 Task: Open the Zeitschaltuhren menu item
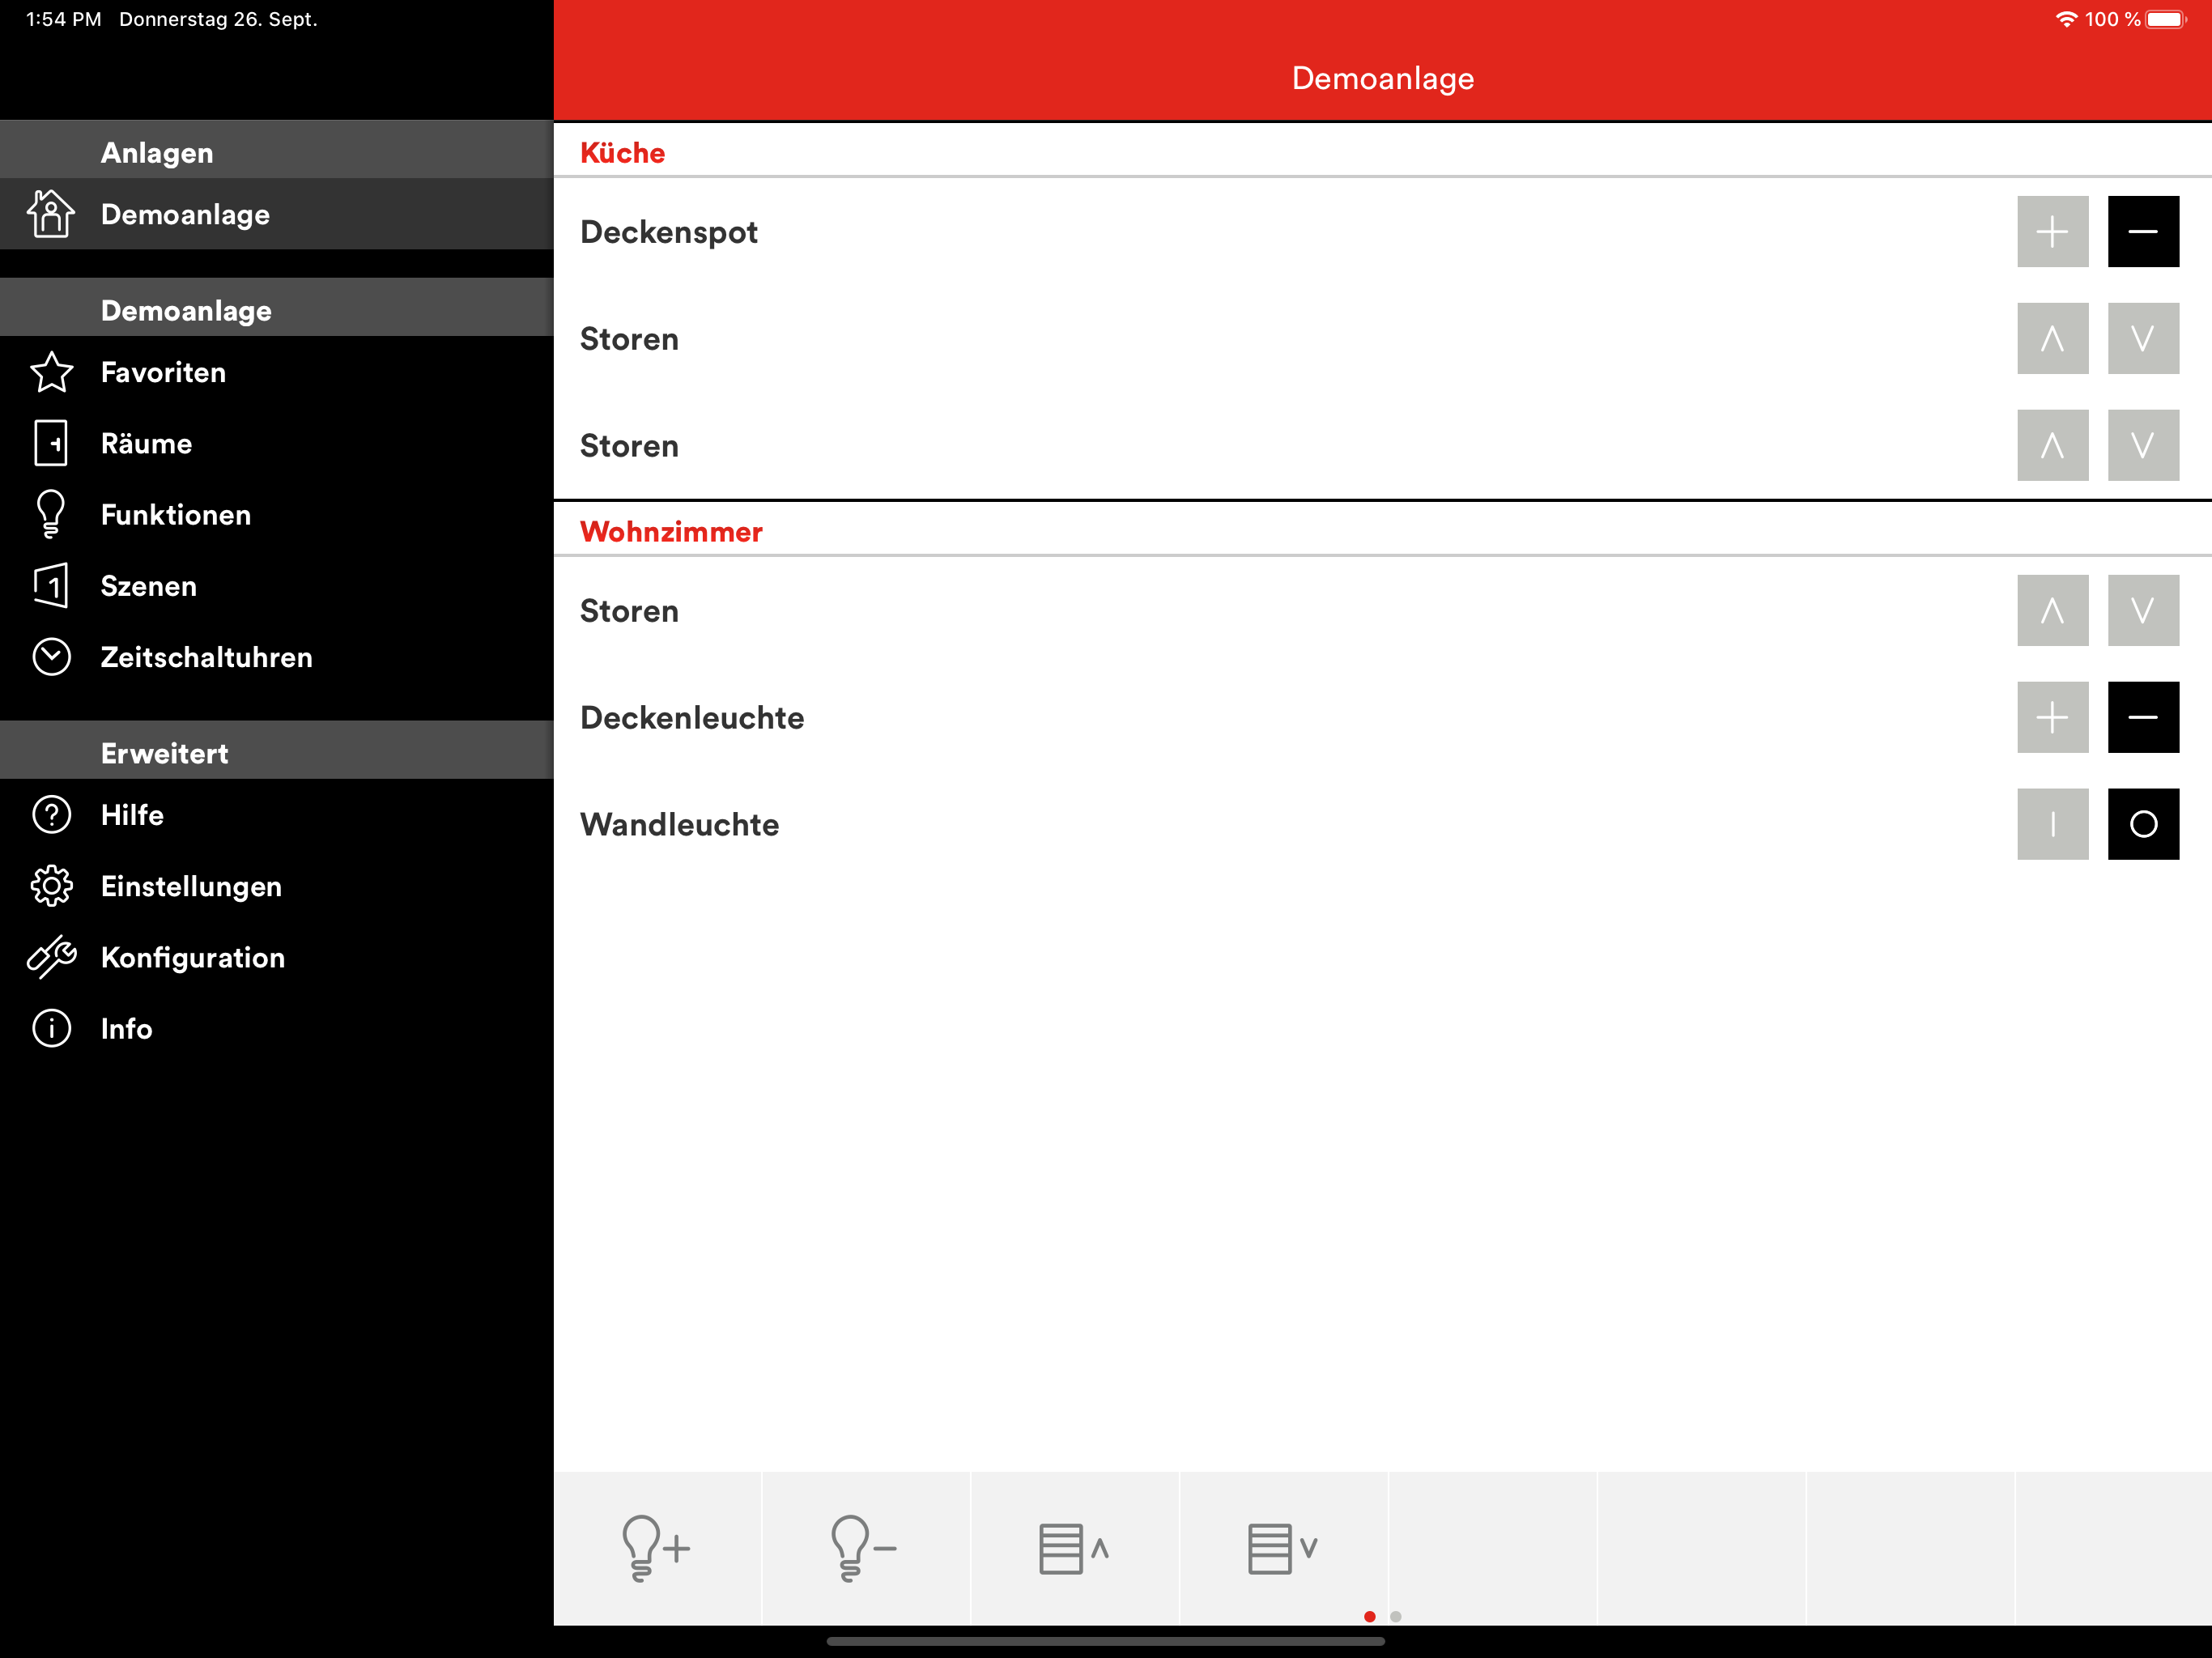point(206,657)
